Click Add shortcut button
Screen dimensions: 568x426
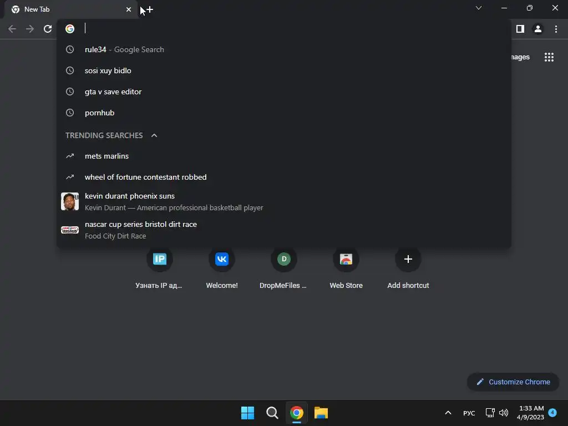tap(408, 269)
